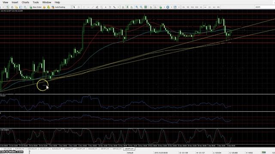The width and height of the screenshot is (275, 154).
Task: Select the Trendline drawing tool
Action: [93, 7]
